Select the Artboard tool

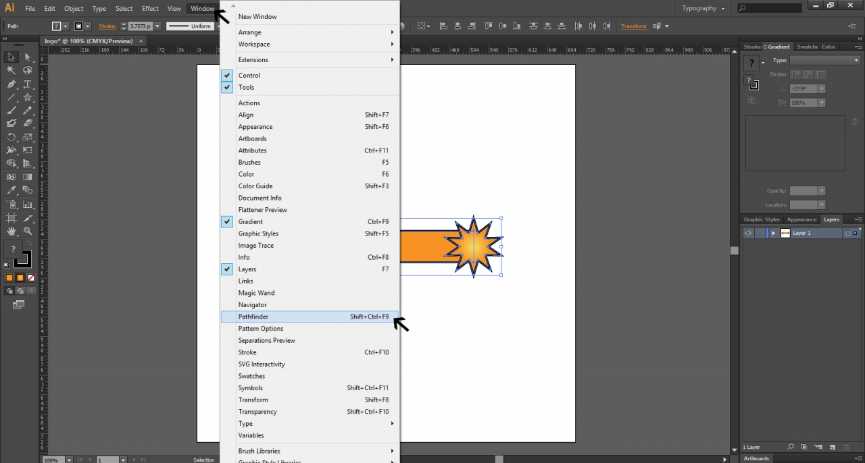(x=11, y=218)
